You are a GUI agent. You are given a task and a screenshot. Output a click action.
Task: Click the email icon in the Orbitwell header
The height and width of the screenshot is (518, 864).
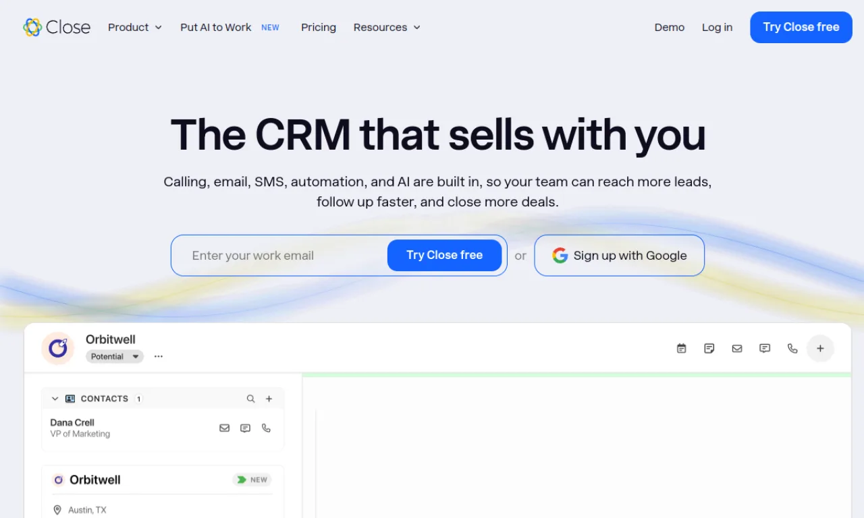(737, 348)
